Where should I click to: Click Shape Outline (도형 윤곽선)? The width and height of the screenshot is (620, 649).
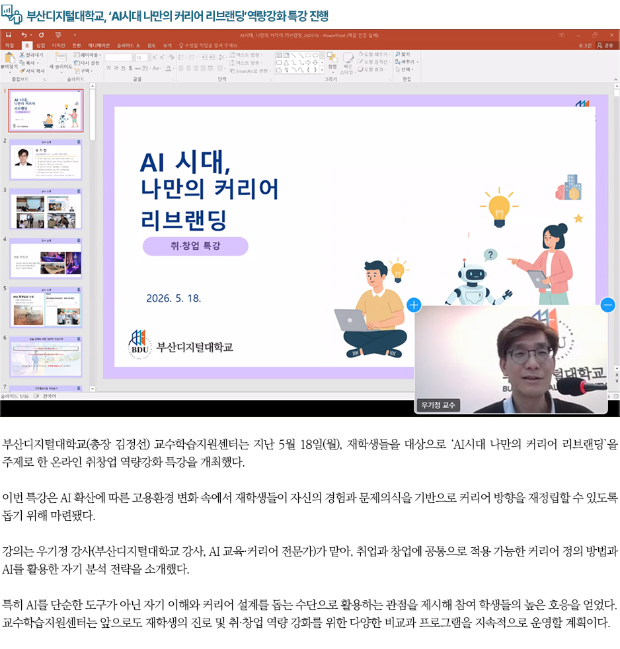(375, 61)
